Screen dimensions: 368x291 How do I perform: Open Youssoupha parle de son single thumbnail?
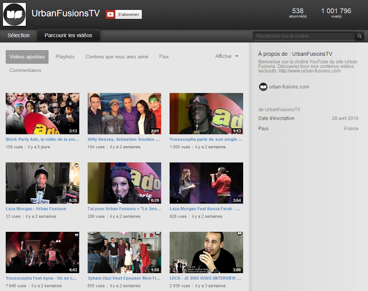click(x=206, y=114)
